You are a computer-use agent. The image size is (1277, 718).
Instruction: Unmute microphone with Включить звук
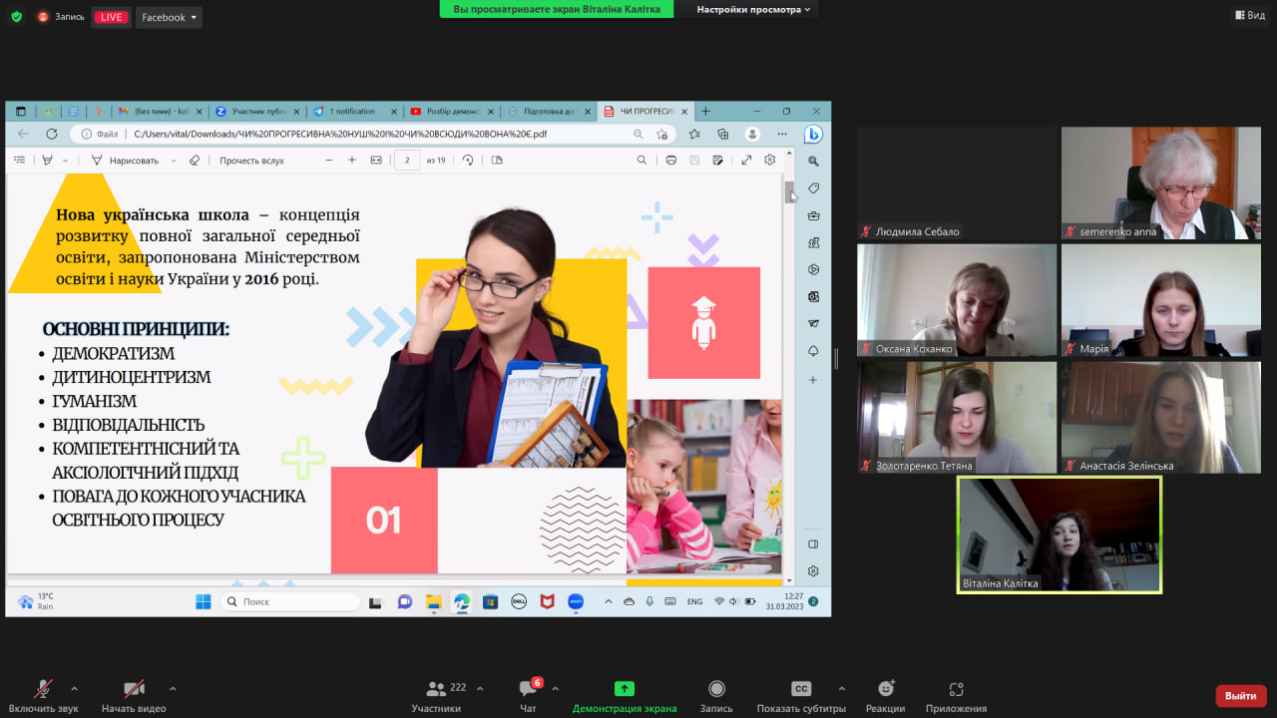click(43, 695)
